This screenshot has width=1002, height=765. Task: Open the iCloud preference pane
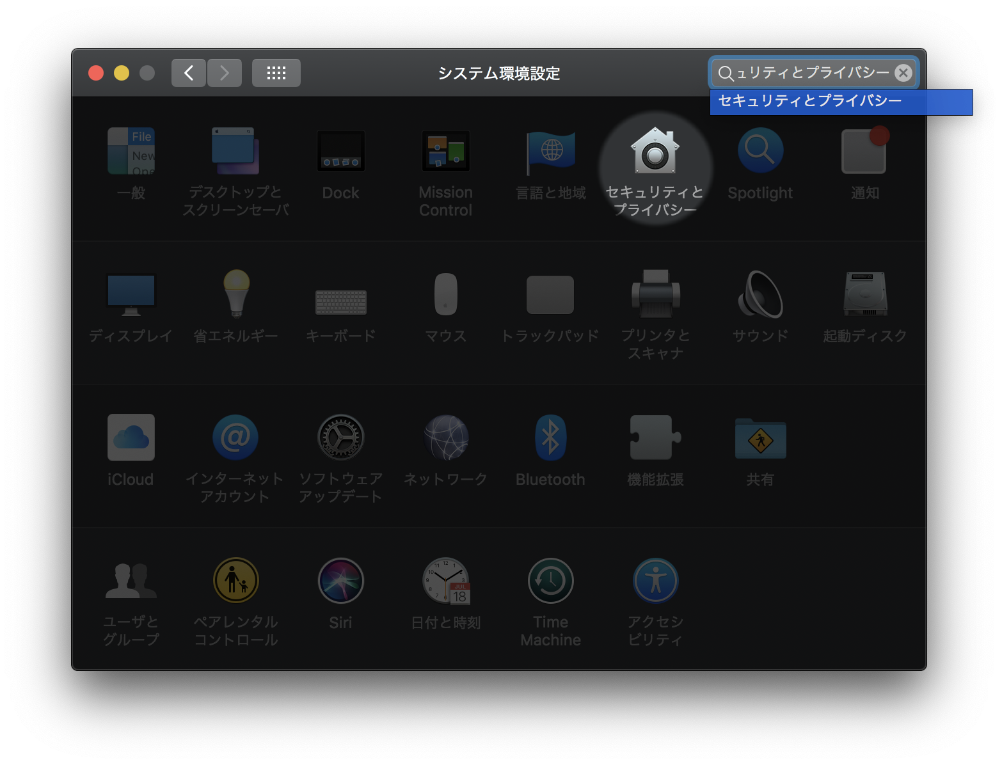pyautogui.click(x=131, y=439)
